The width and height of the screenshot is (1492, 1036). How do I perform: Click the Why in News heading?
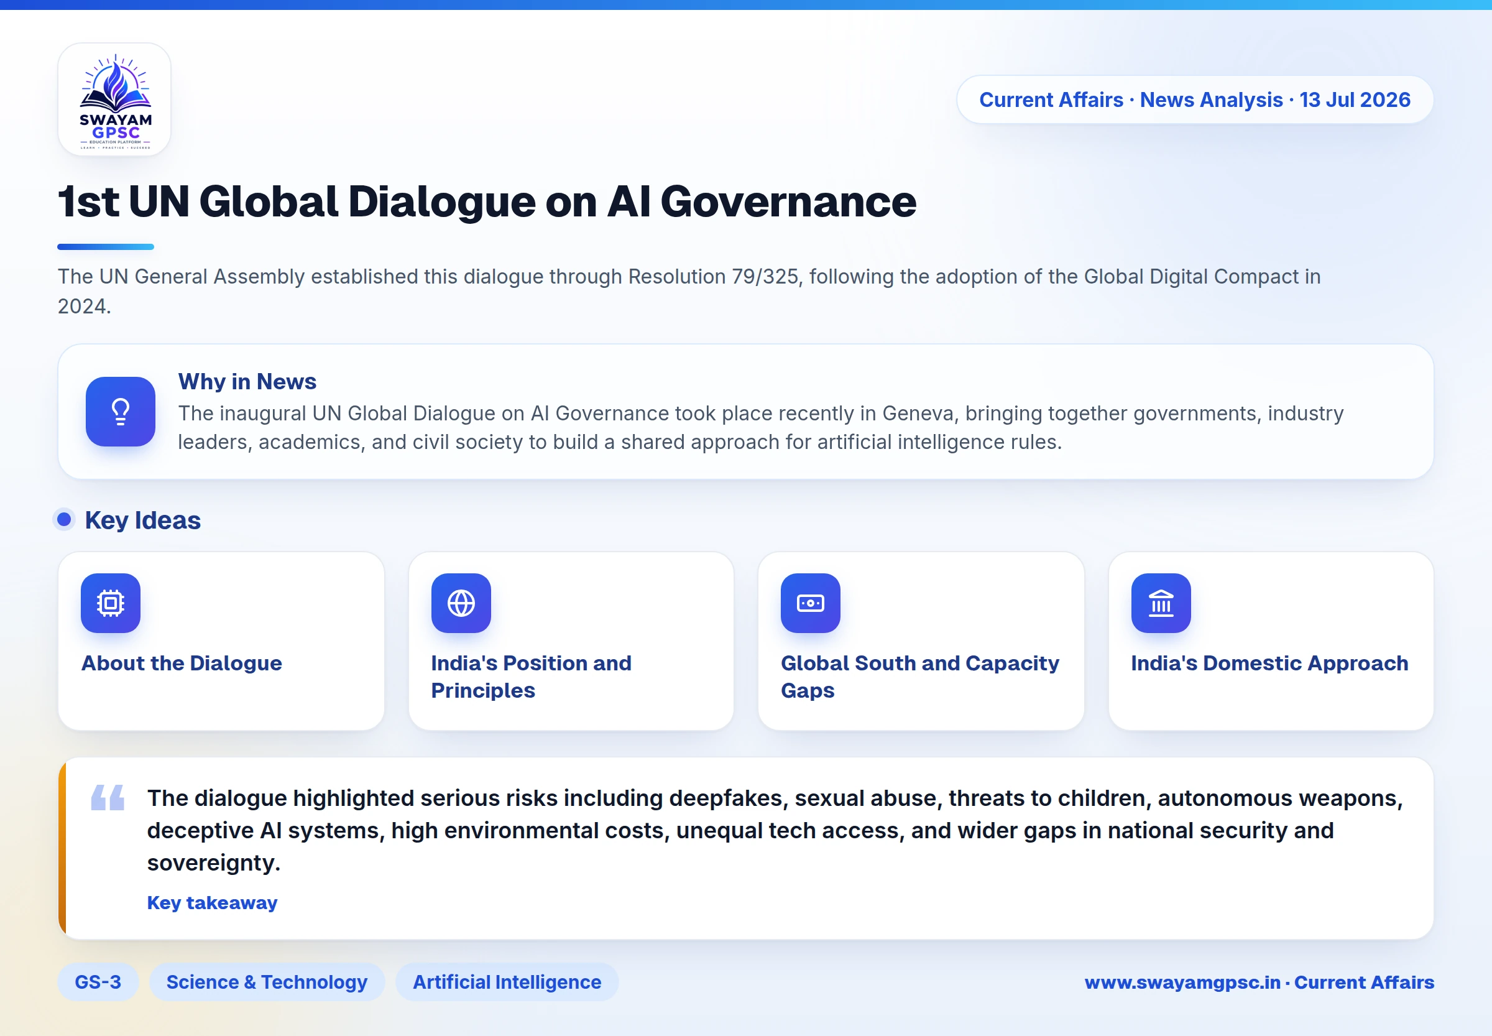click(247, 381)
